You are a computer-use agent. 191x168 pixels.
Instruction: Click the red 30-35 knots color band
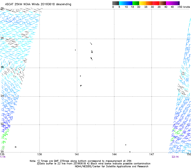[156, 3]
